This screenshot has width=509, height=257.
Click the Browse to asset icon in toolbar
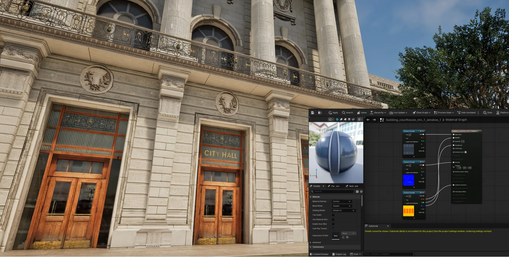320,112
